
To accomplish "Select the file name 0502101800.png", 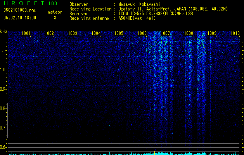I will 20,10.
